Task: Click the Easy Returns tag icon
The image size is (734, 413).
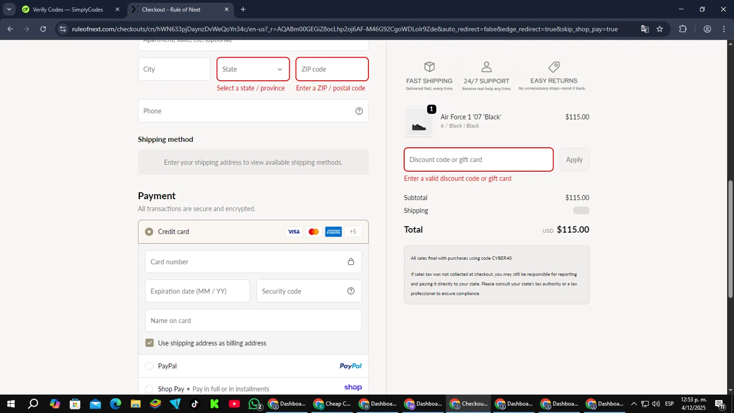Action: coord(554,67)
